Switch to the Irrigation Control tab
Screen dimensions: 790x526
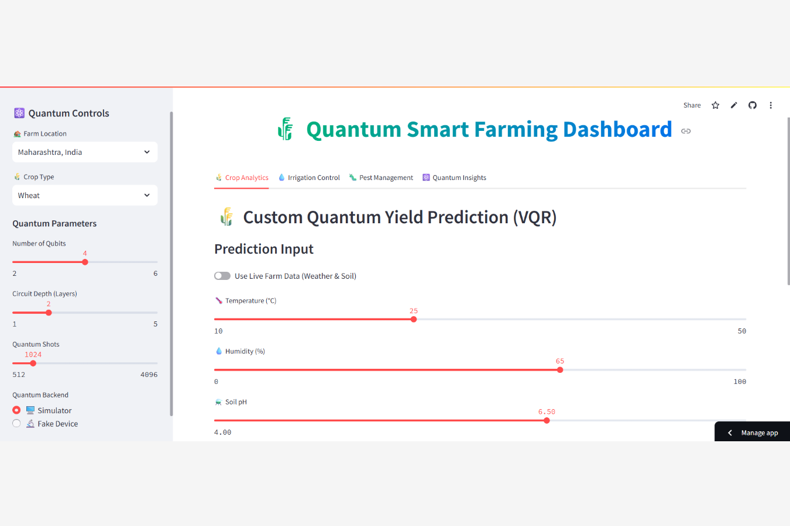pyautogui.click(x=309, y=178)
